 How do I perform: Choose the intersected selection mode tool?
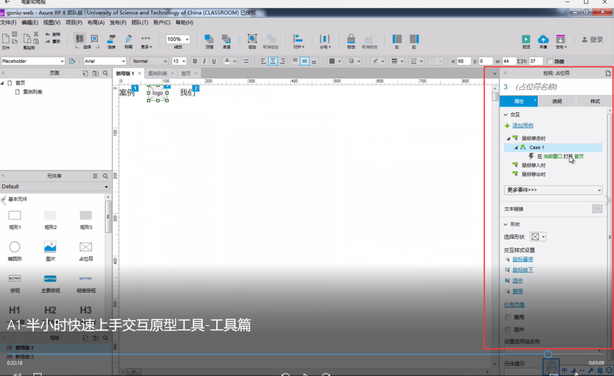click(x=79, y=39)
